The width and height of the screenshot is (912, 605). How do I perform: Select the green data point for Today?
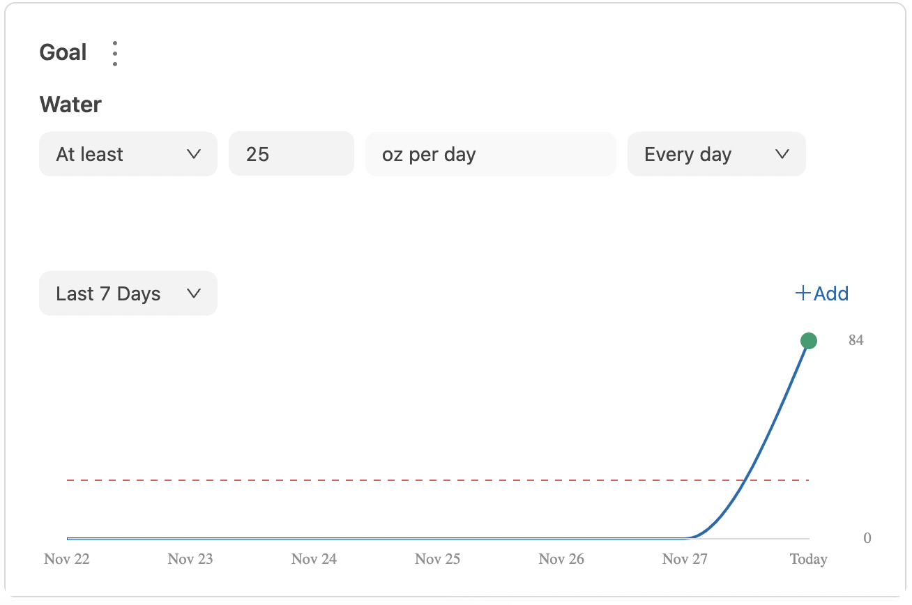[x=808, y=341]
